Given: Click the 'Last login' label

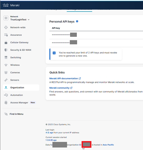Looking at the screenshot, I should point(50,130).
